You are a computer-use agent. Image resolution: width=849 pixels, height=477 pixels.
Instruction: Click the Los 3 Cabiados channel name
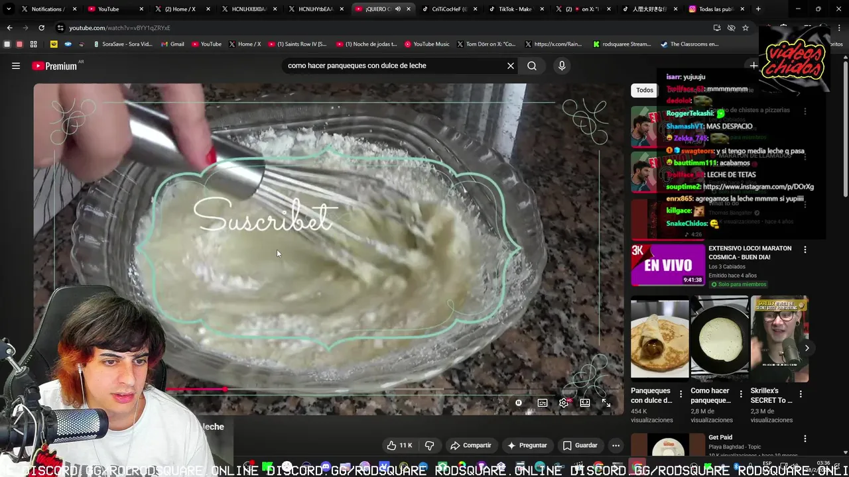[727, 266]
